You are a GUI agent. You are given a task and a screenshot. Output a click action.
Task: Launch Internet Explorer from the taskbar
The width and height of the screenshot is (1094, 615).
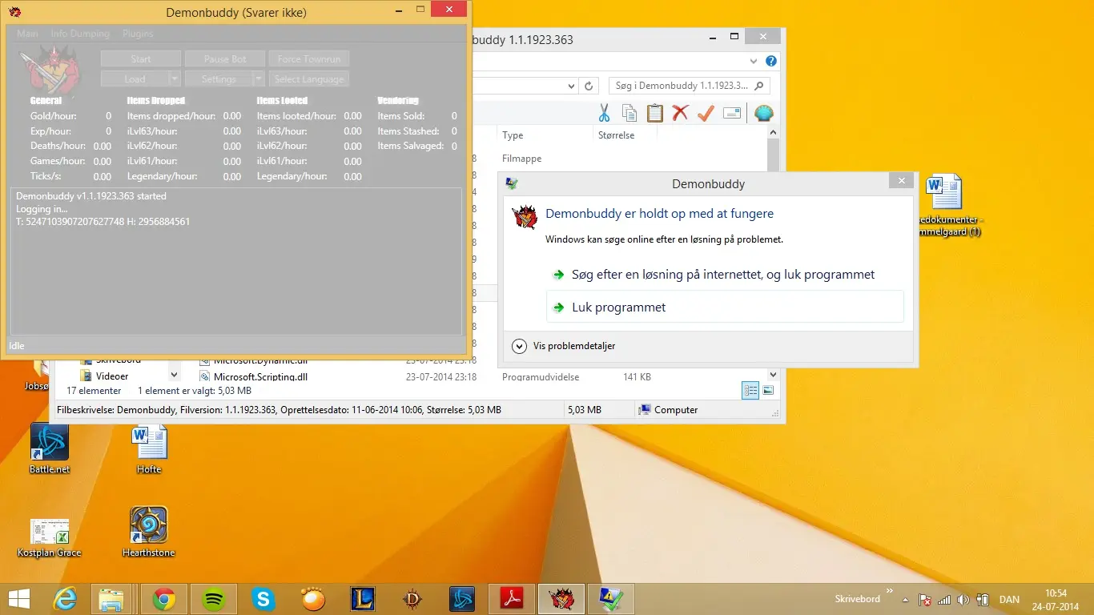pyautogui.click(x=64, y=598)
